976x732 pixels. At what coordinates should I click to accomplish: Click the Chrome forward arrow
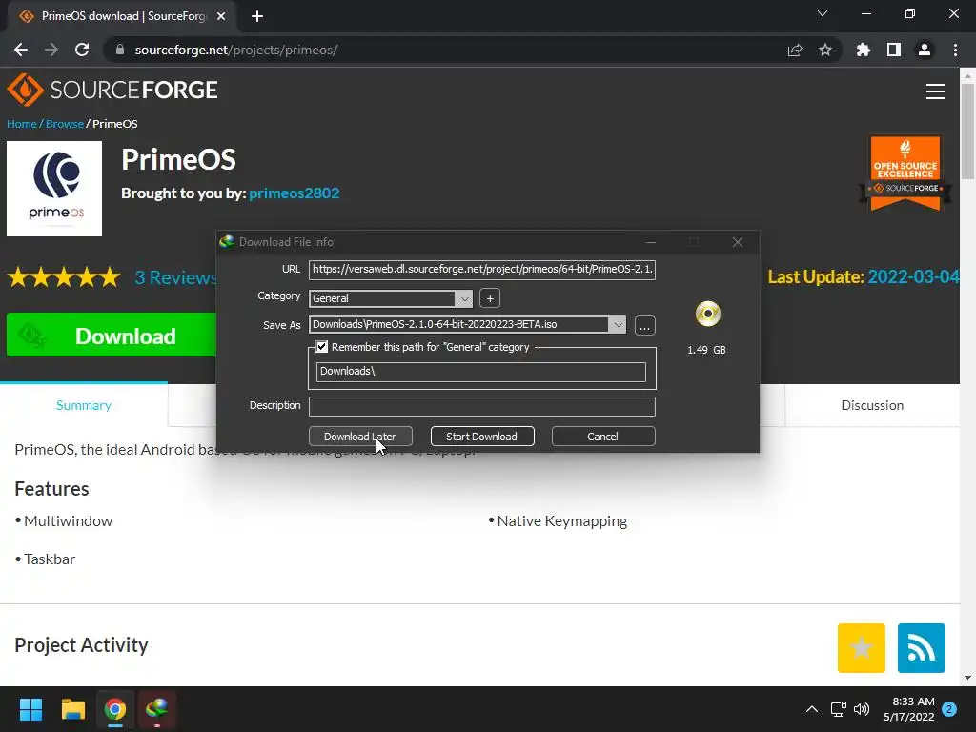(x=51, y=50)
